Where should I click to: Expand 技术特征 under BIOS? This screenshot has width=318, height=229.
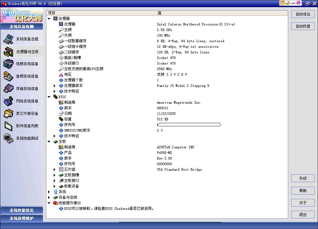(55, 136)
